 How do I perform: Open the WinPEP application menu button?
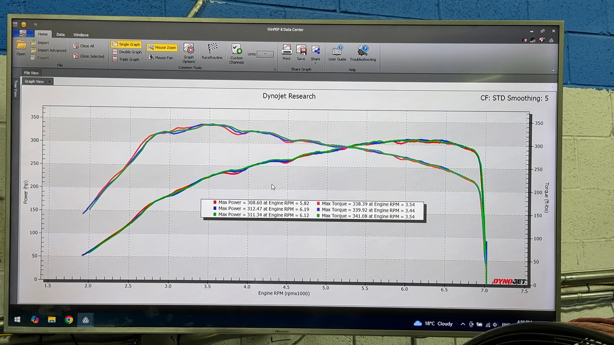[x=23, y=34]
